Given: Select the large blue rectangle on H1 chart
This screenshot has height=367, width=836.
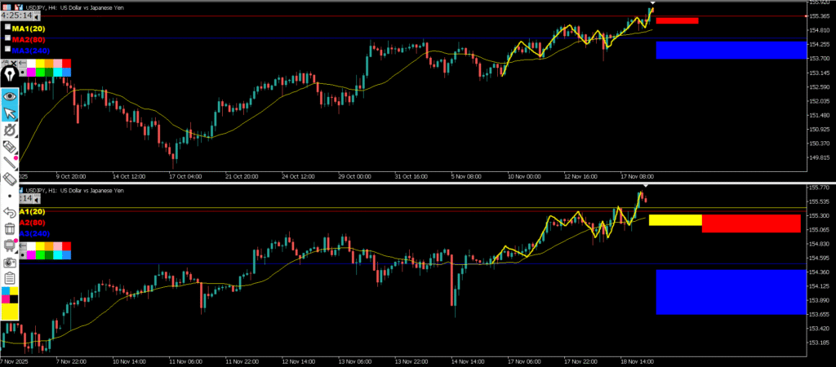Looking at the screenshot, I should pyautogui.click(x=731, y=291).
